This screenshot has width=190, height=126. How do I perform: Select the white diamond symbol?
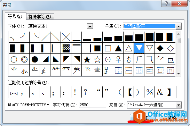tap(170, 48)
